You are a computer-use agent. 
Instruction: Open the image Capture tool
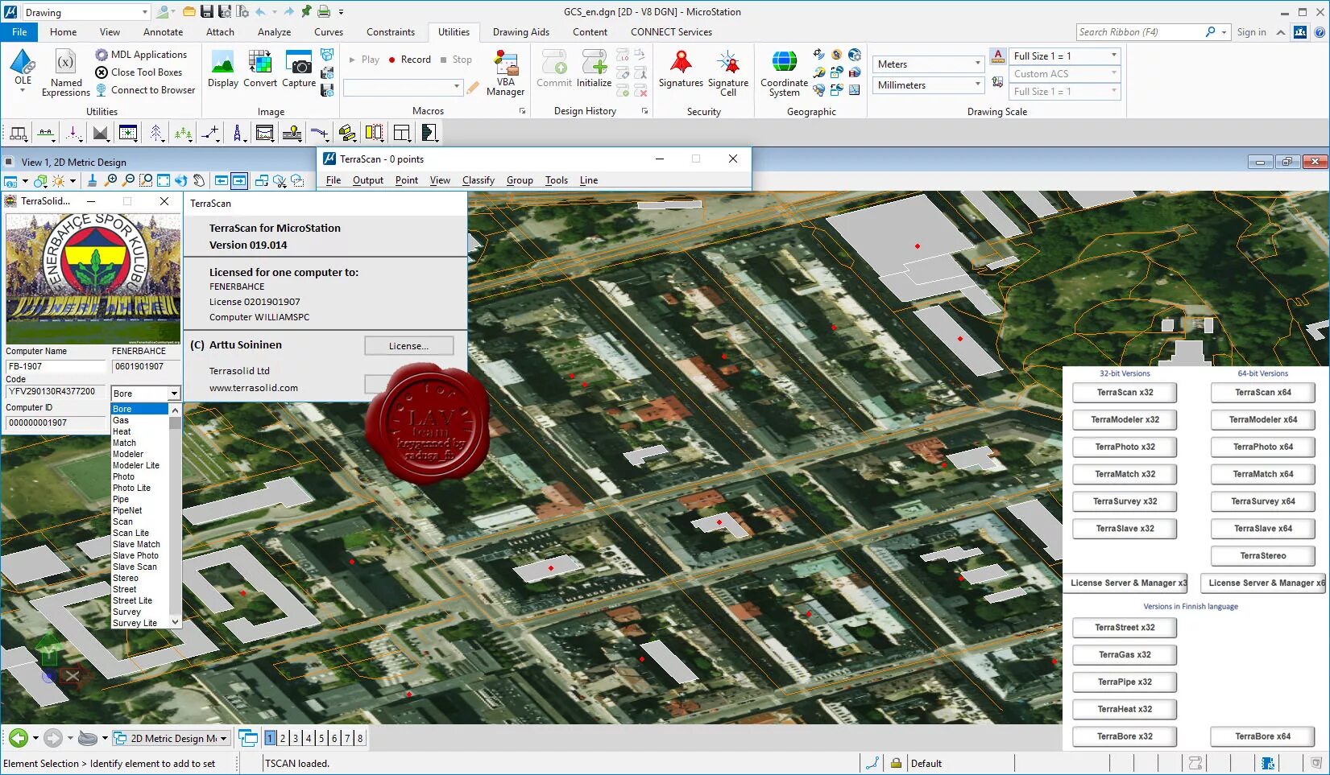click(x=299, y=68)
